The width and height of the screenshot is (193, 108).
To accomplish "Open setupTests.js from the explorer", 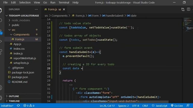I will coord(23,63).
